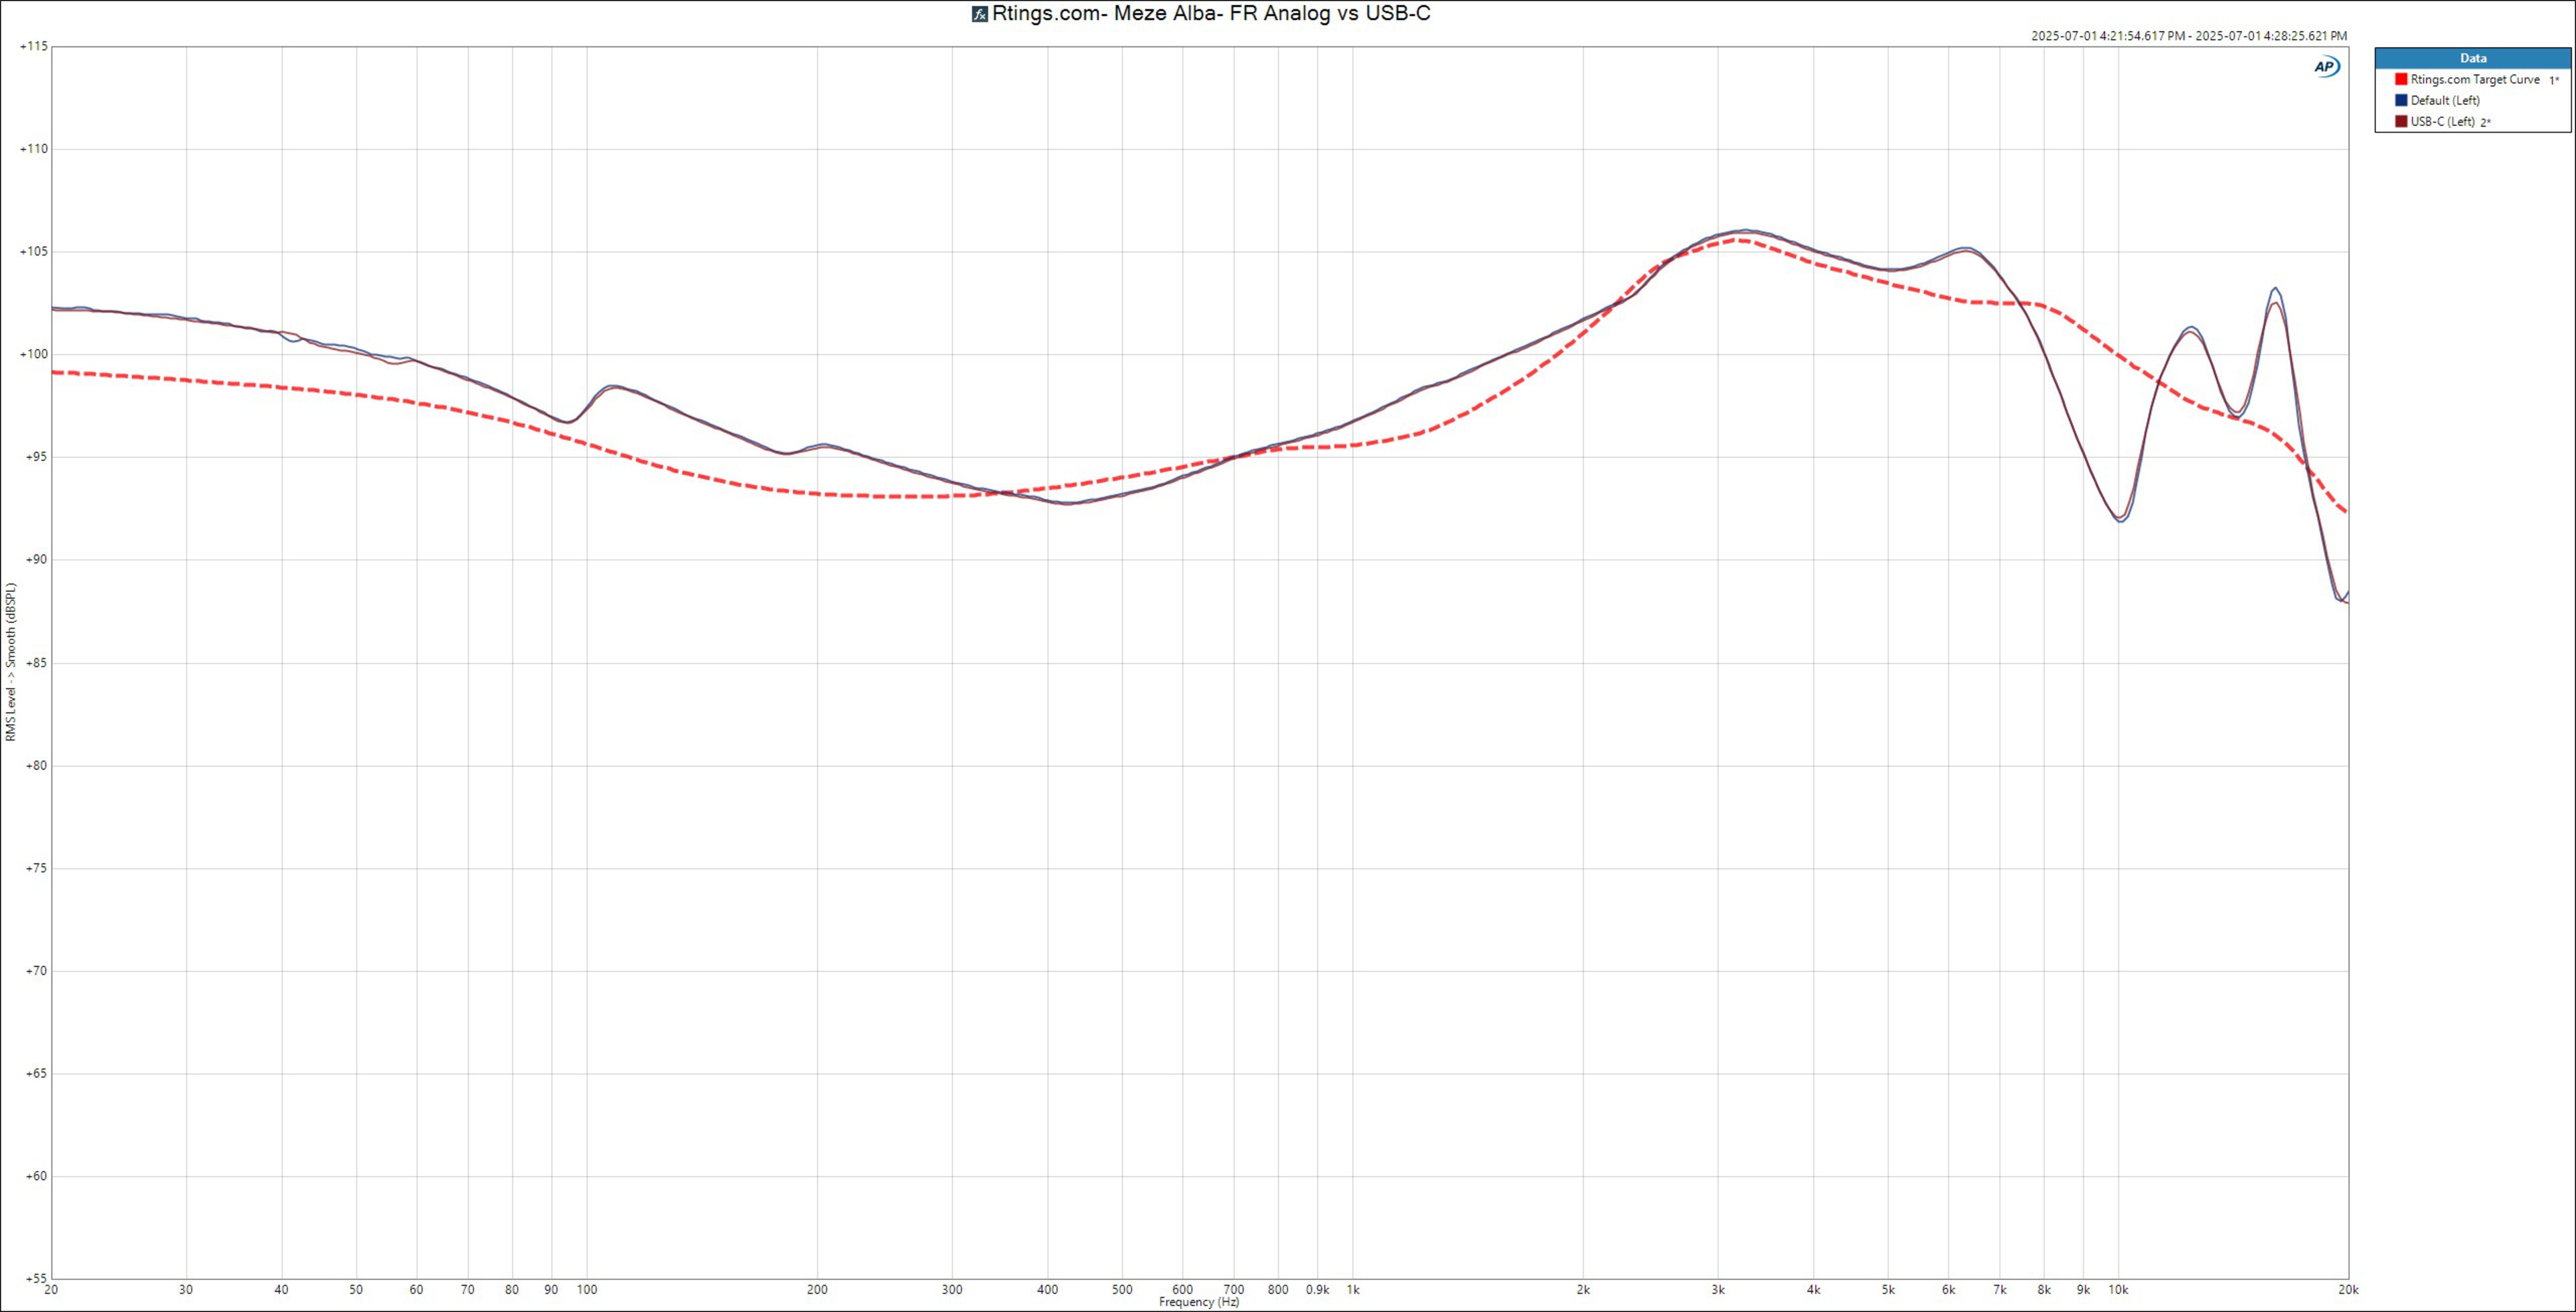Click the 1k tick on frequency axis

pyautogui.click(x=1353, y=1290)
